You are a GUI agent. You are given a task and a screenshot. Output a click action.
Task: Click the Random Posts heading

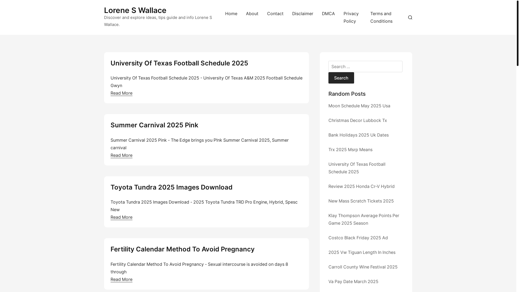click(x=347, y=94)
